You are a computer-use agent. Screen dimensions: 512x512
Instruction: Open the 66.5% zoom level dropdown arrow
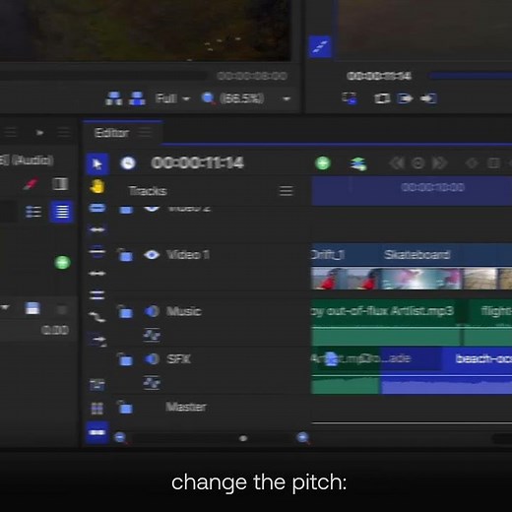click(287, 98)
